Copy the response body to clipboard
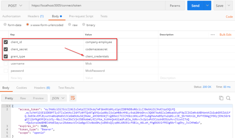 [x=221, y=98]
